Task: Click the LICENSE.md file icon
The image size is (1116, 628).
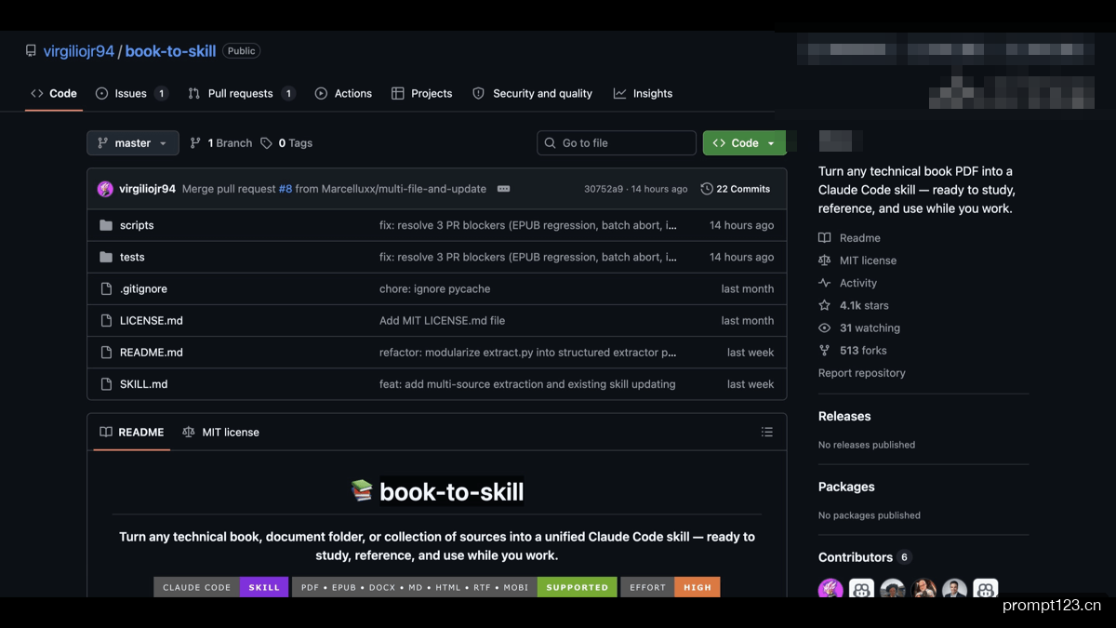Action: click(x=106, y=320)
